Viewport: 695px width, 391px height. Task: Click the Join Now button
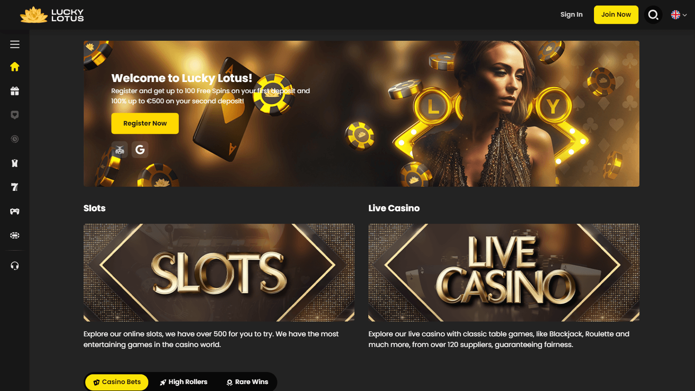coord(616,15)
